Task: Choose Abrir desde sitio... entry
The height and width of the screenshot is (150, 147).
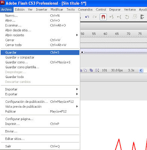Action: [40, 30]
